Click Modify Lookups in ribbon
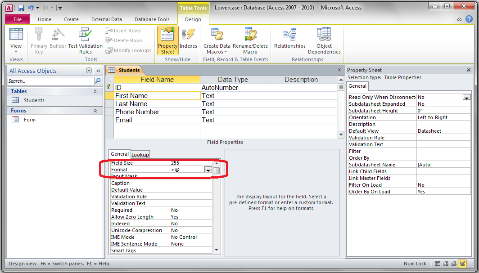Screen dimensions: 479x273 click(x=128, y=50)
